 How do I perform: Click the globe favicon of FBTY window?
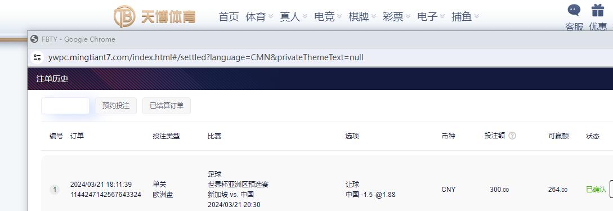34,39
